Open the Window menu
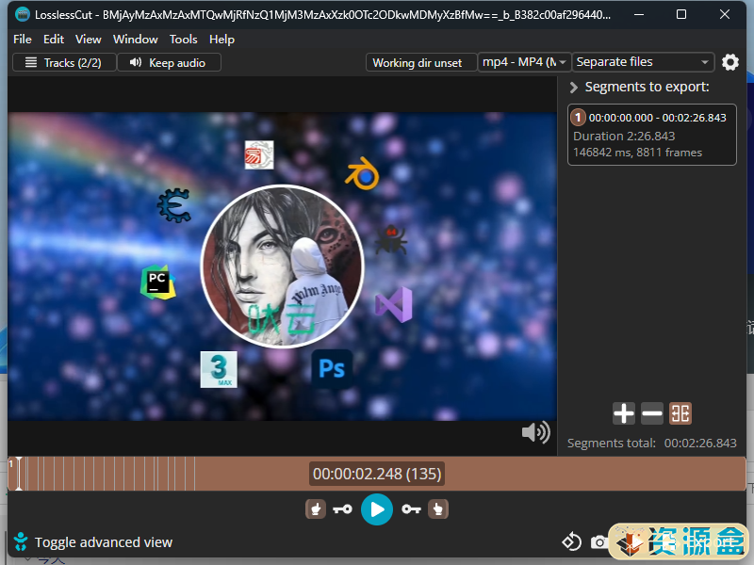754x565 pixels. click(x=135, y=40)
